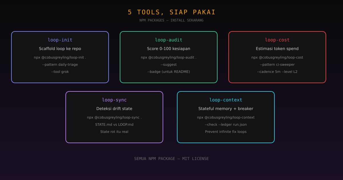
Task: Click '--badge (untuk README)' line
Action: click(x=169, y=72)
